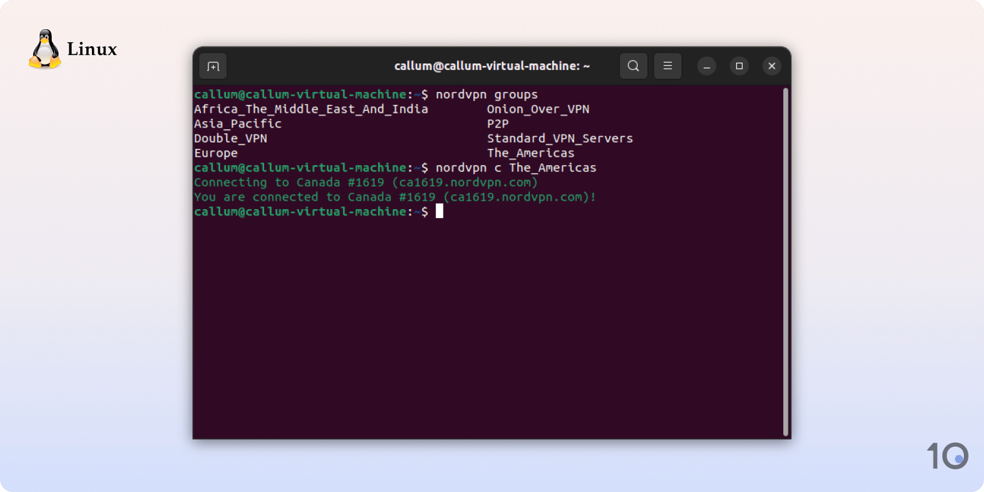This screenshot has width=984, height=492.
Task: Open the hamburger menu in terminal
Action: [667, 66]
